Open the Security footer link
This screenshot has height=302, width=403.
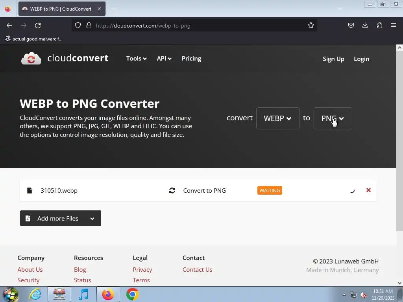coord(28,280)
